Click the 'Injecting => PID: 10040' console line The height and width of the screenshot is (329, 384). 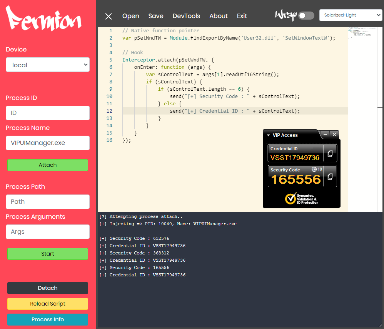tap(168, 224)
